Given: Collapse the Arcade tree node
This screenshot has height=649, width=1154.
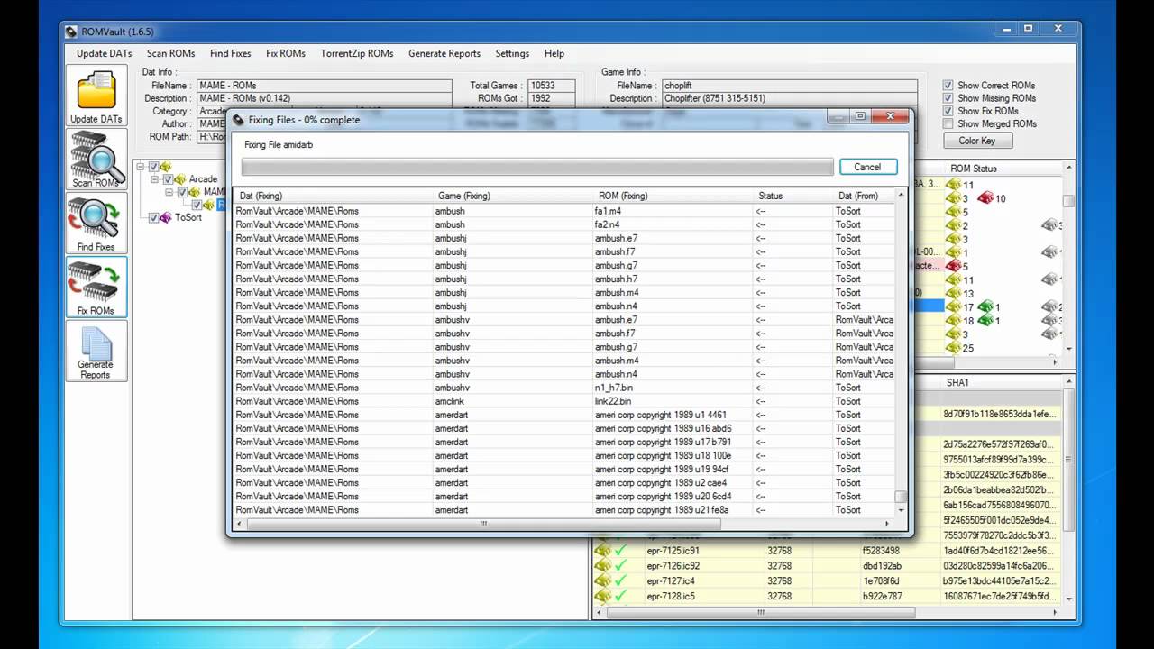Looking at the screenshot, I should tap(155, 179).
